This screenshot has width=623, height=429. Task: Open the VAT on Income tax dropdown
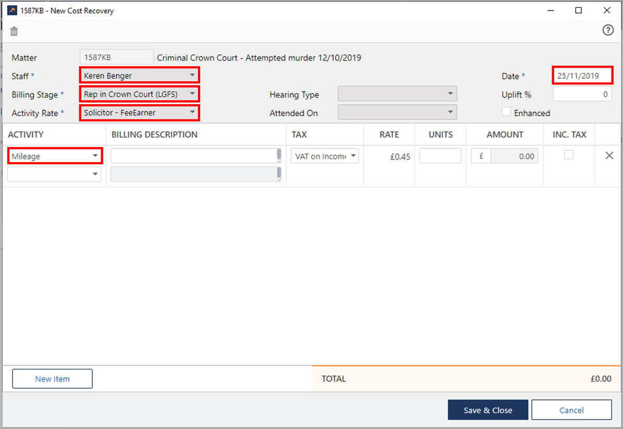[x=324, y=156]
